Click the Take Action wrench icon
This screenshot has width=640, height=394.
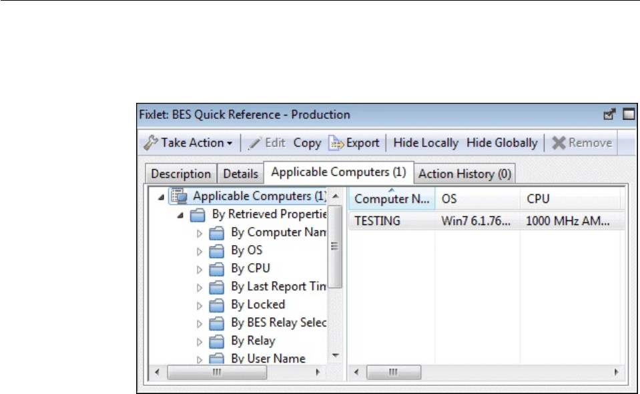click(x=150, y=143)
